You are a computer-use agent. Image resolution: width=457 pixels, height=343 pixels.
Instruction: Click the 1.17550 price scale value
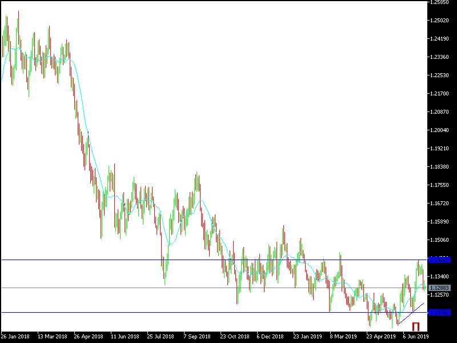coord(439,185)
